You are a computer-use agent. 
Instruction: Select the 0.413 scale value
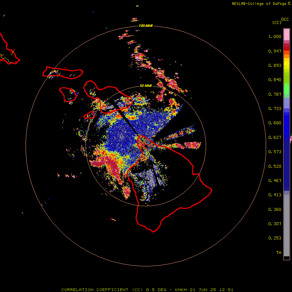point(275,195)
